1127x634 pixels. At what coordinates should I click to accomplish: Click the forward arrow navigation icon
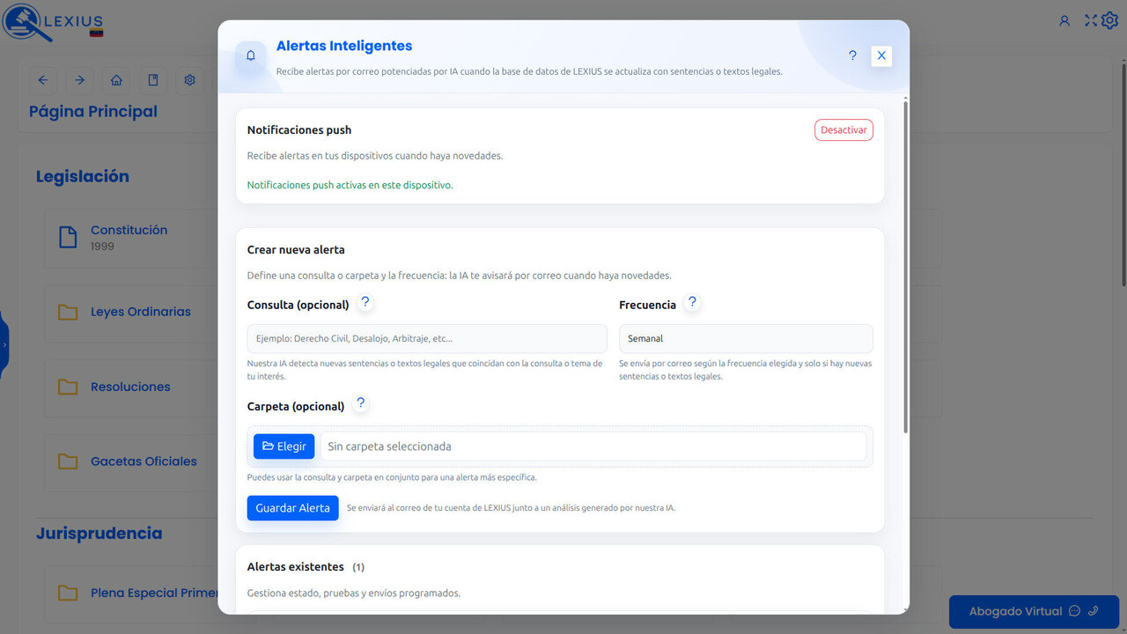coord(79,80)
